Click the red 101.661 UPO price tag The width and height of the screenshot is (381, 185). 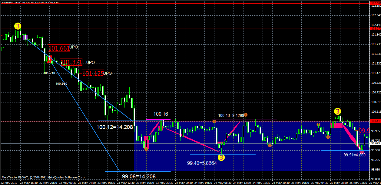[x=59, y=48]
